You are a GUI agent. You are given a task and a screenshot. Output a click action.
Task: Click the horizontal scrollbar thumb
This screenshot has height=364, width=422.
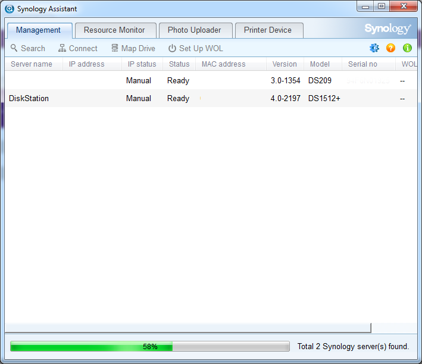(188, 328)
